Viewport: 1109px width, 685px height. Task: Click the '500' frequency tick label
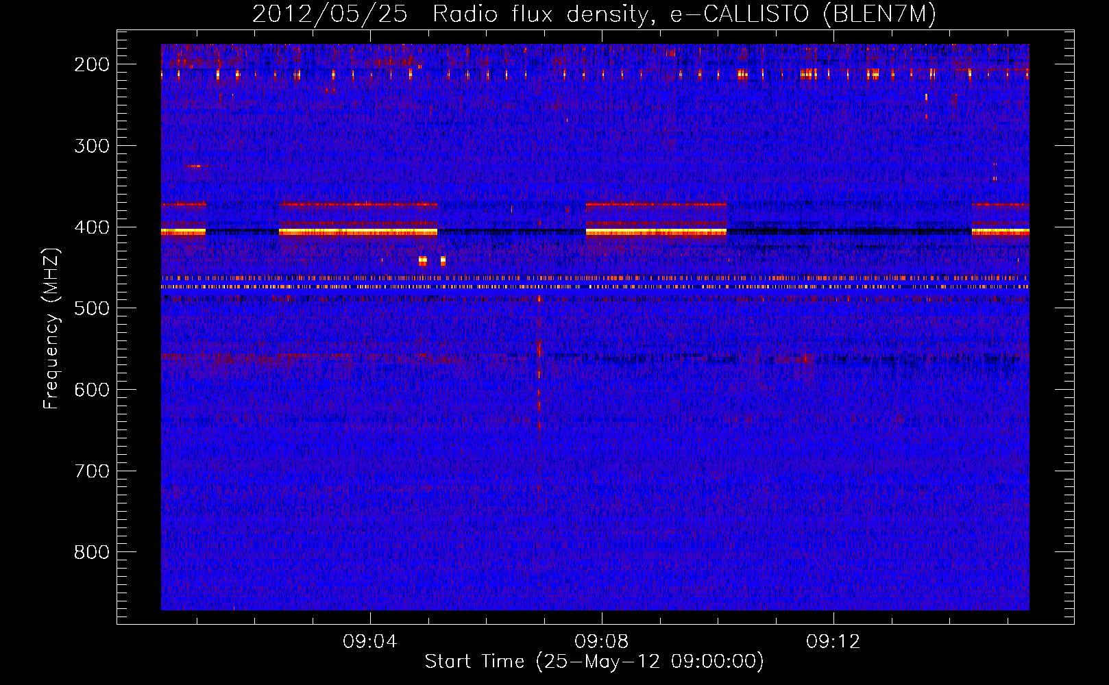tap(92, 308)
